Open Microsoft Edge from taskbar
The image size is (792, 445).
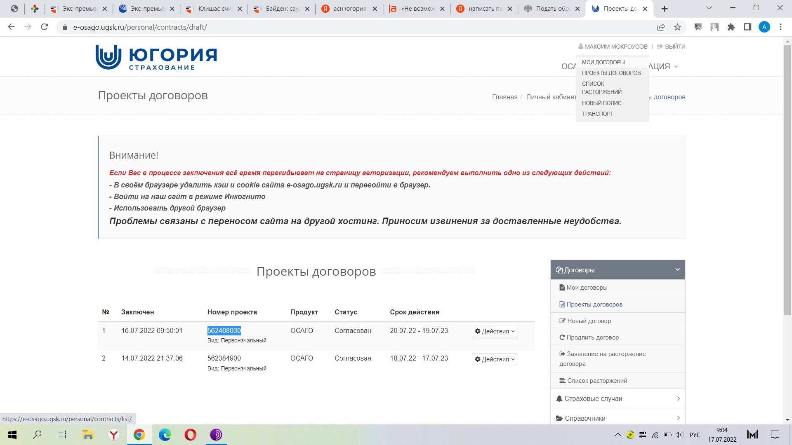165,435
